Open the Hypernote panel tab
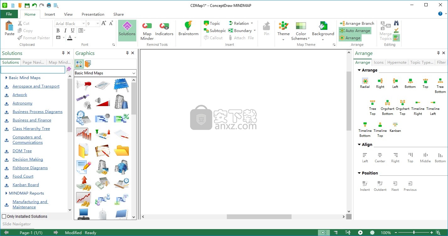448x236 pixels. tap(397, 62)
